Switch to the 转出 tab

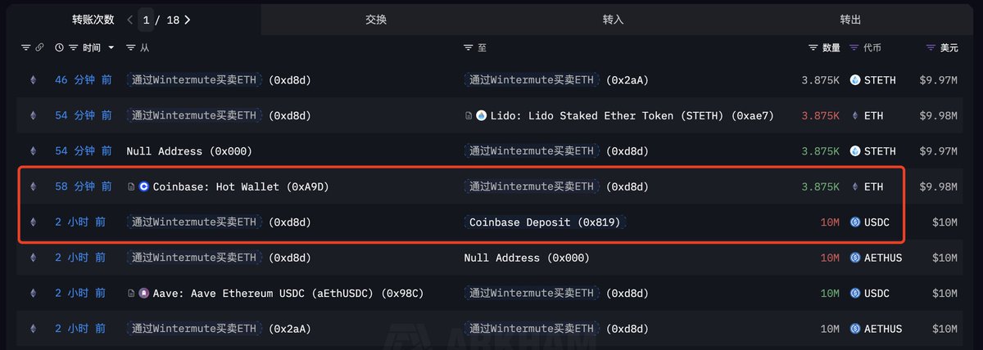pos(850,20)
